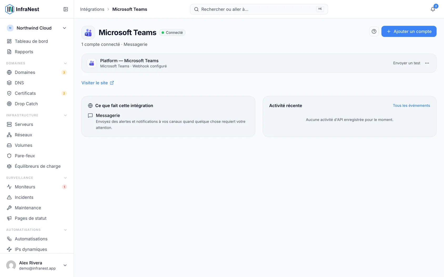Click Envoyer un test

[407, 63]
